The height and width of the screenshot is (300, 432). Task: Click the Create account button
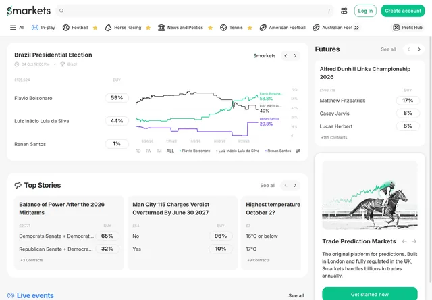tap(403, 11)
